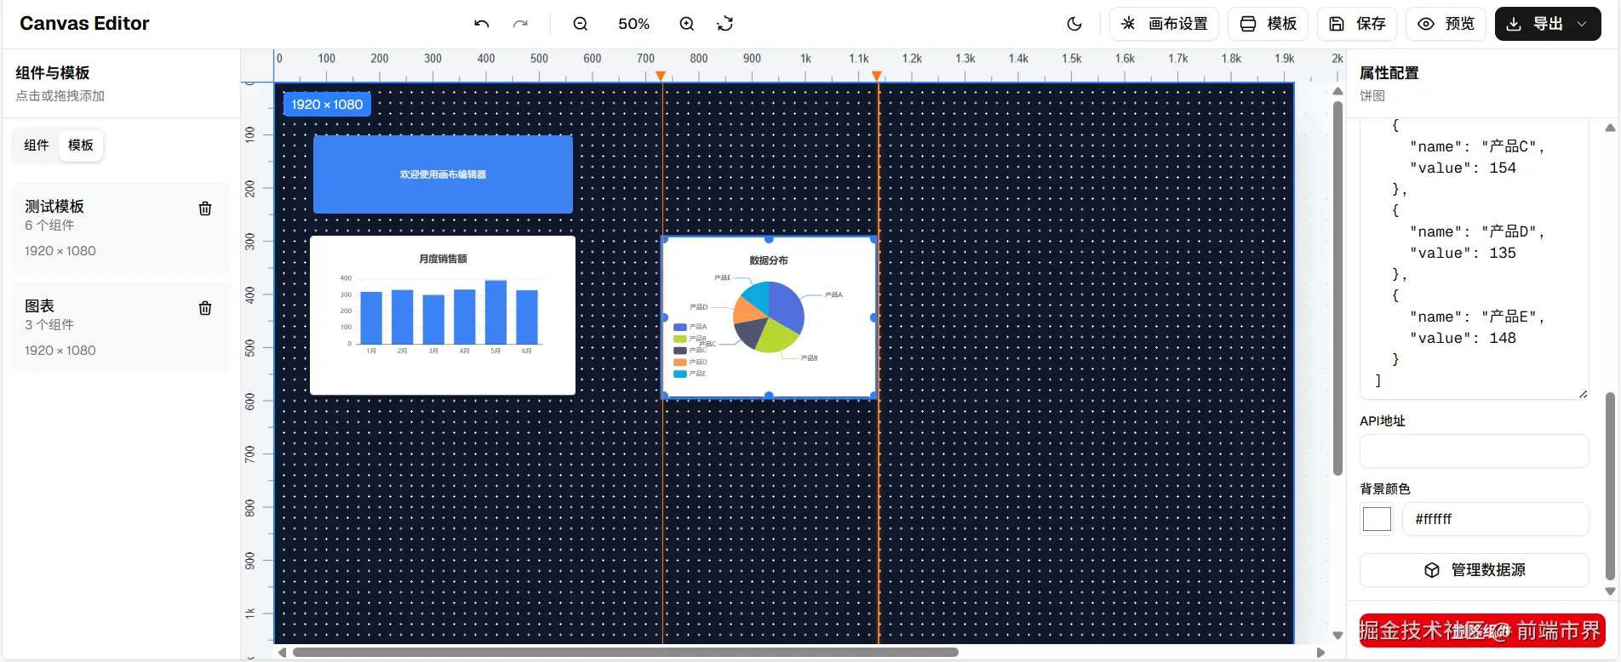The width and height of the screenshot is (1621, 662).
Task: Select the 月度销售额 bar chart on canvas
Action: [443, 315]
